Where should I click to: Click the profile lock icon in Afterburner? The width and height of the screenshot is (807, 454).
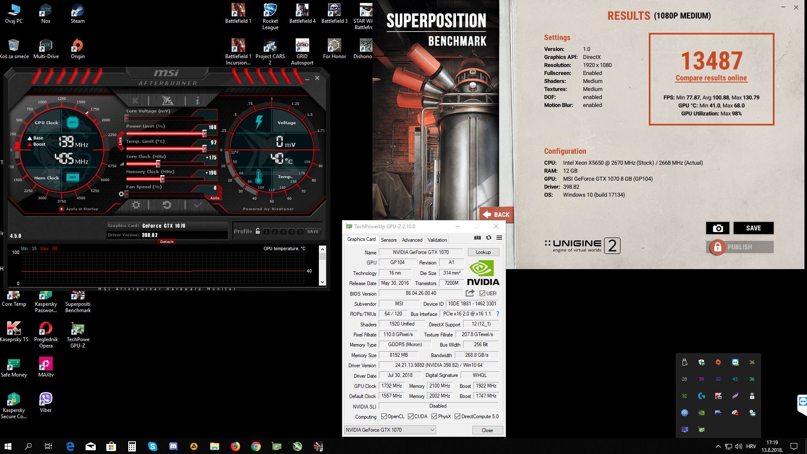(x=258, y=231)
